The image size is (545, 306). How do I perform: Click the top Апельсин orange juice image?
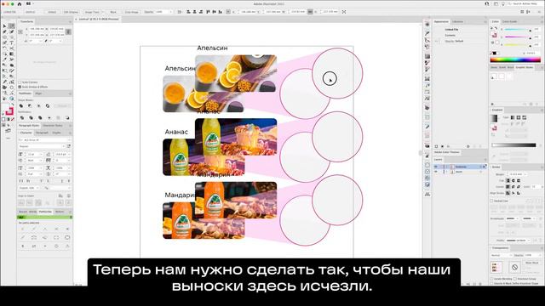(x=236, y=73)
